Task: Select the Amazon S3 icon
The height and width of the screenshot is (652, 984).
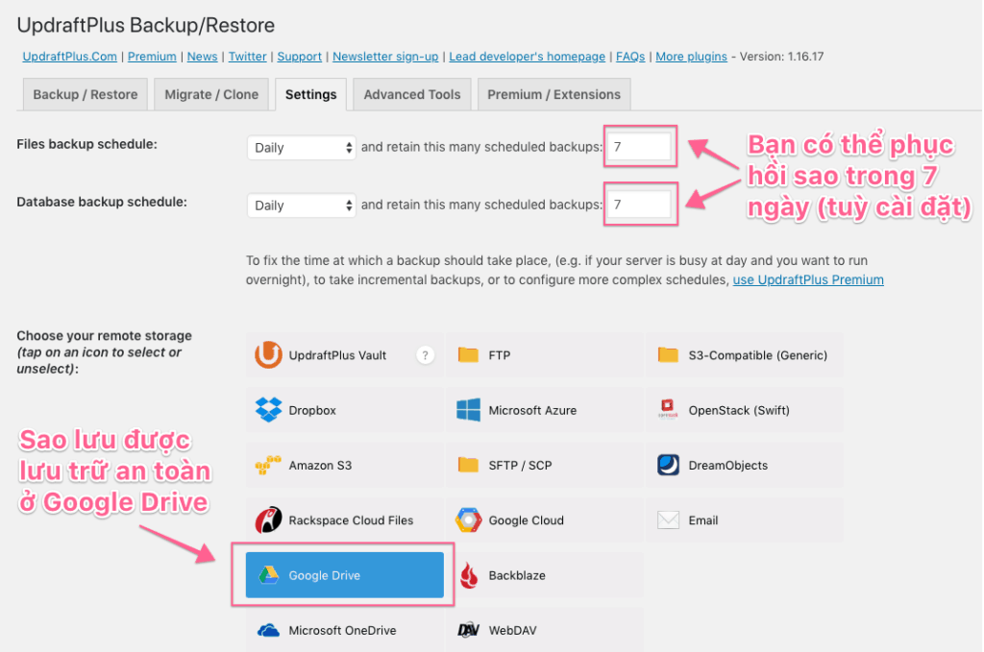Action: pos(268,466)
